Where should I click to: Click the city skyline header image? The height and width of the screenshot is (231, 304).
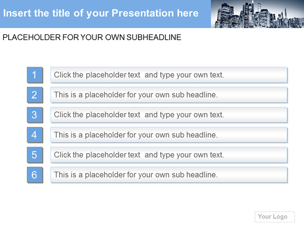point(258,14)
